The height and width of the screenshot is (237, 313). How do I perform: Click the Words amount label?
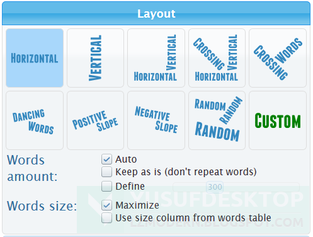point(32,168)
